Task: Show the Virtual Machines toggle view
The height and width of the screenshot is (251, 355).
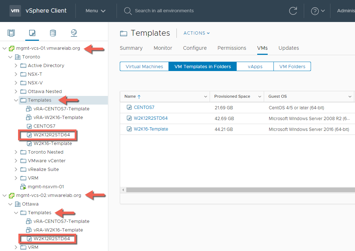Action: coord(144,66)
